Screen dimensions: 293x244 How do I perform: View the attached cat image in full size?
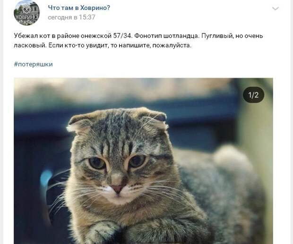click(x=143, y=161)
